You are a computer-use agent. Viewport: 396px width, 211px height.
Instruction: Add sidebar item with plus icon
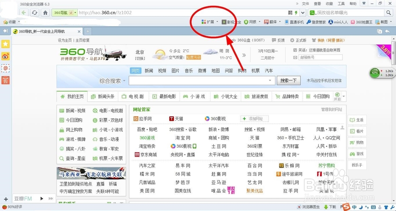coord(6,199)
